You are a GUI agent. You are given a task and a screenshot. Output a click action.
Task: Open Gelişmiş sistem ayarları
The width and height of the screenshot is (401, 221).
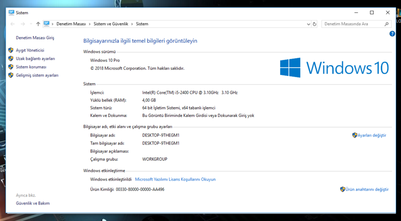[x=37, y=75]
